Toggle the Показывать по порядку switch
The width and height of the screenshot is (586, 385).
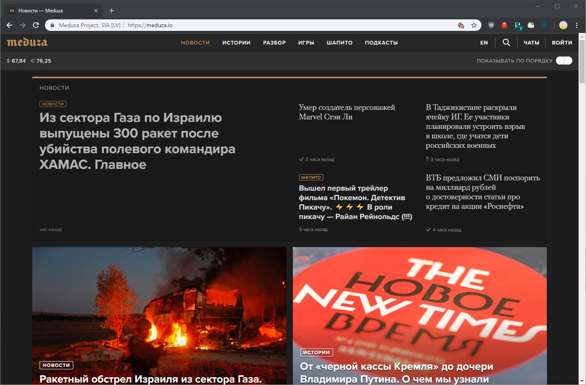564,61
